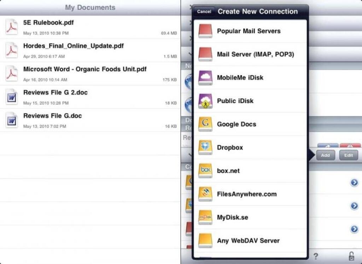Screen dimensions: 362x264
Task: Select 'MobileMe iDisk' label
Action: pos(240,78)
